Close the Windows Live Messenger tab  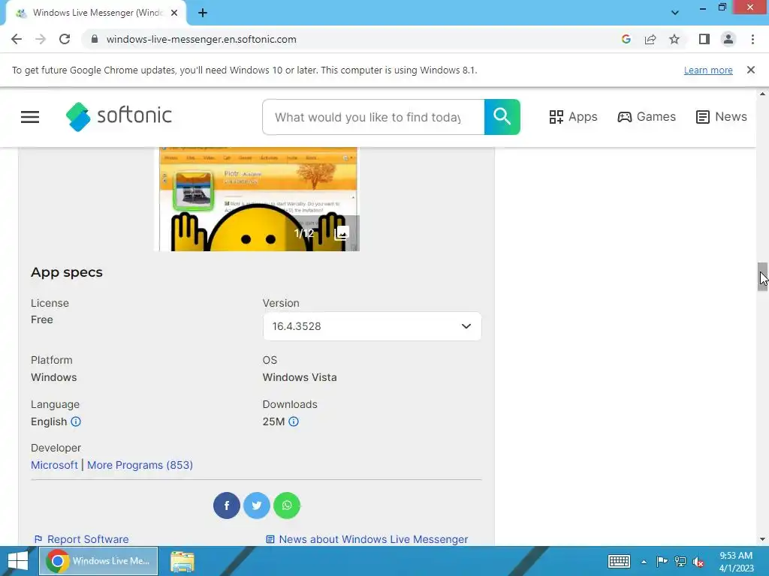point(174,13)
